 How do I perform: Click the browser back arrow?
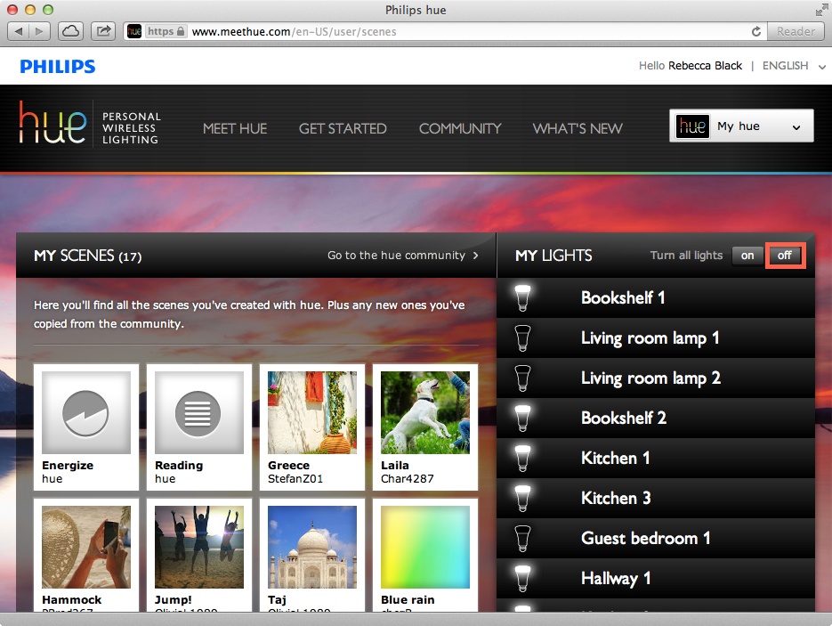tap(19, 31)
